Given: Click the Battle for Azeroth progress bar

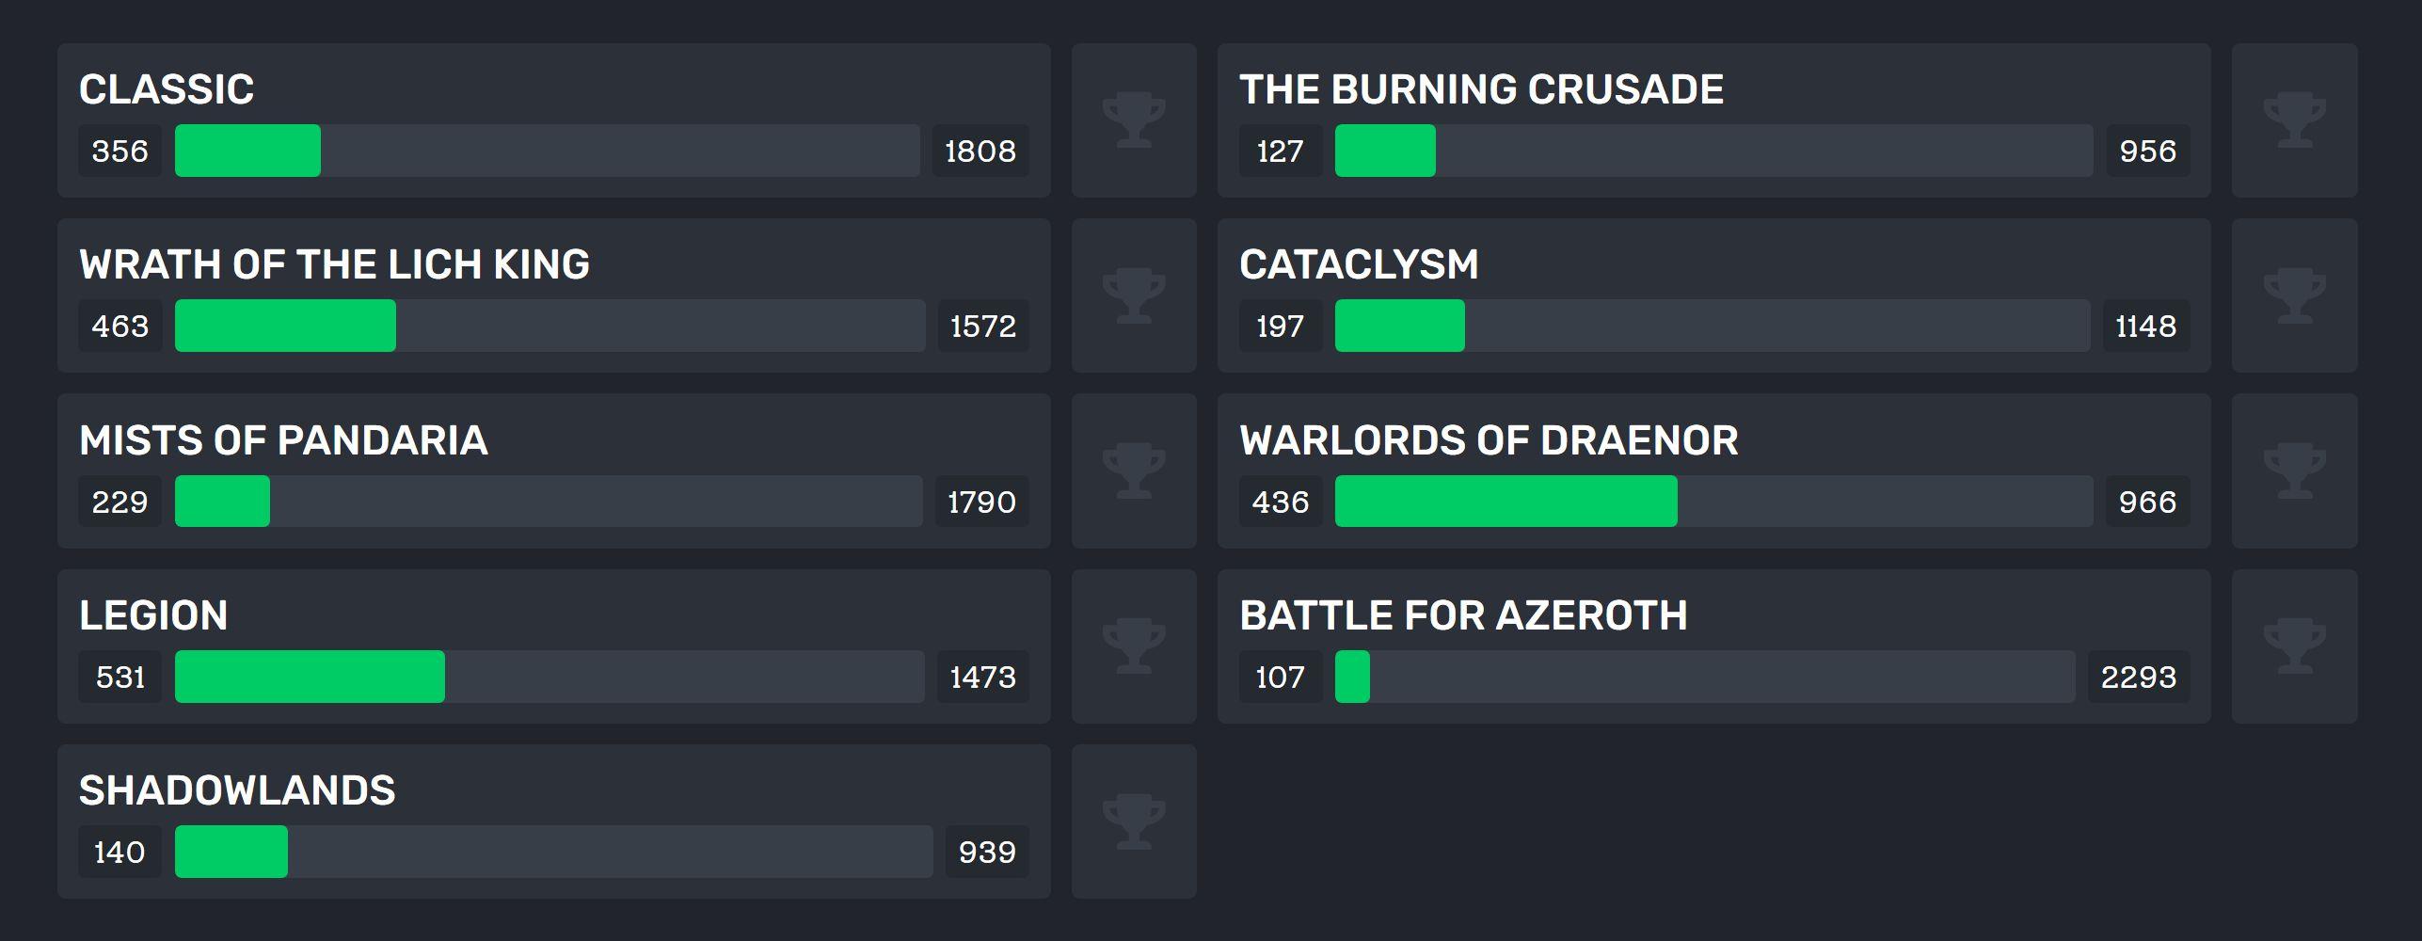Looking at the screenshot, I should pos(1705,677).
